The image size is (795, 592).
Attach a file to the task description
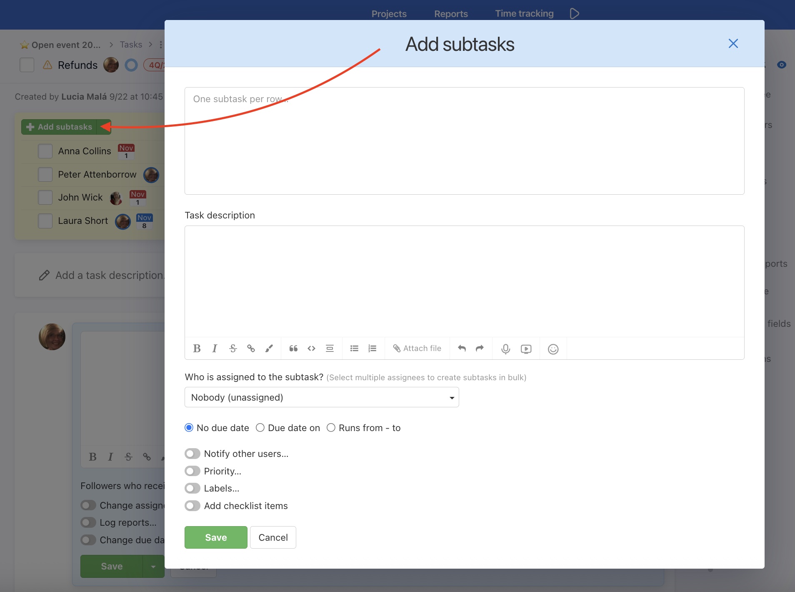417,348
